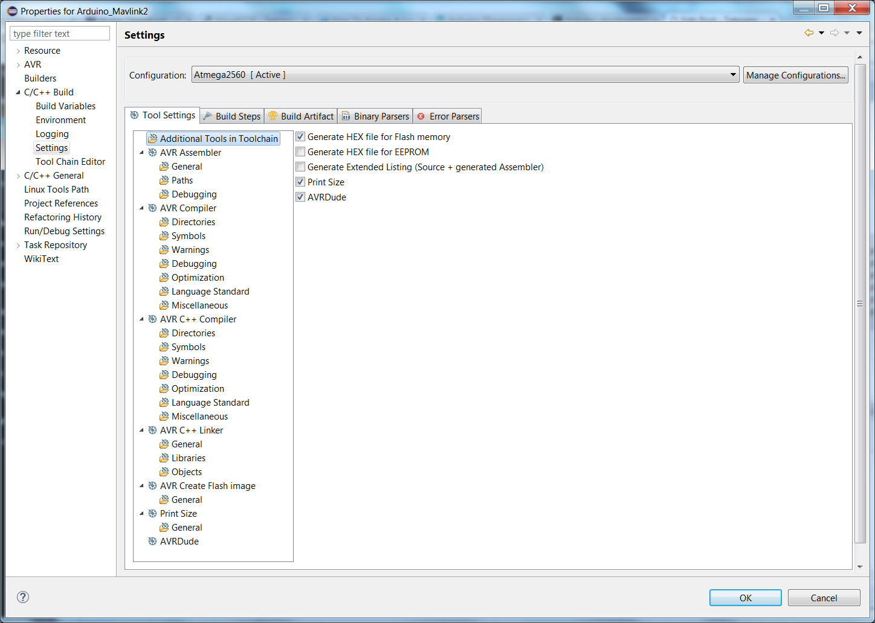Switch to the Build Steps tab
The height and width of the screenshot is (623, 875).
(233, 117)
